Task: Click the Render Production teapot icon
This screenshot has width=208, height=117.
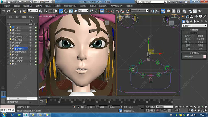Action: pyautogui.click(x=200, y=11)
